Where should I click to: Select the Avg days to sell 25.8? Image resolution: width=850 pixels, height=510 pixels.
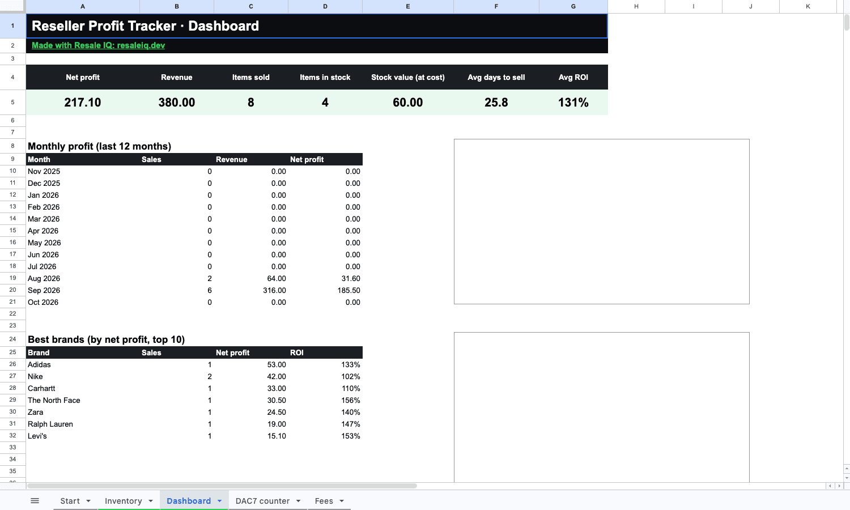point(496,103)
